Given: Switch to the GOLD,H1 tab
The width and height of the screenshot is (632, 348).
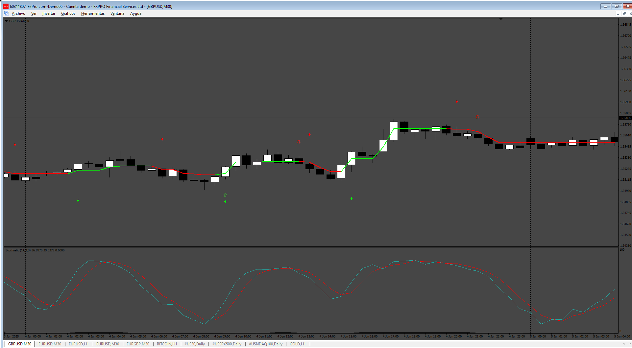Looking at the screenshot, I should tap(298, 344).
